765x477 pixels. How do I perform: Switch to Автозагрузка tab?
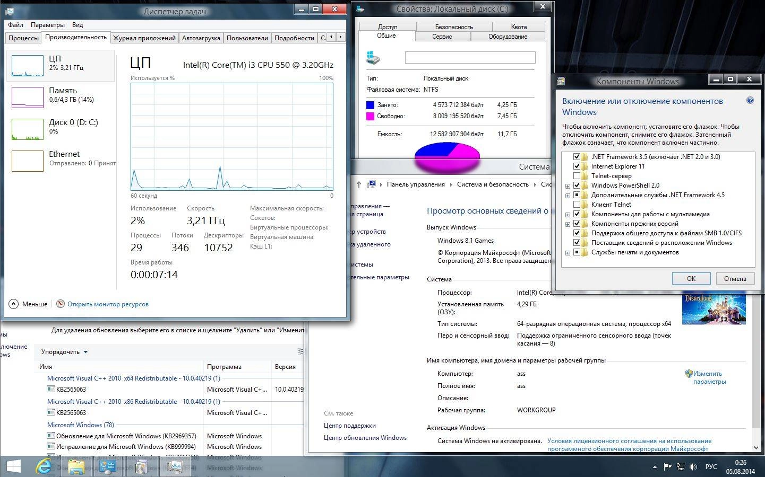[201, 38]
